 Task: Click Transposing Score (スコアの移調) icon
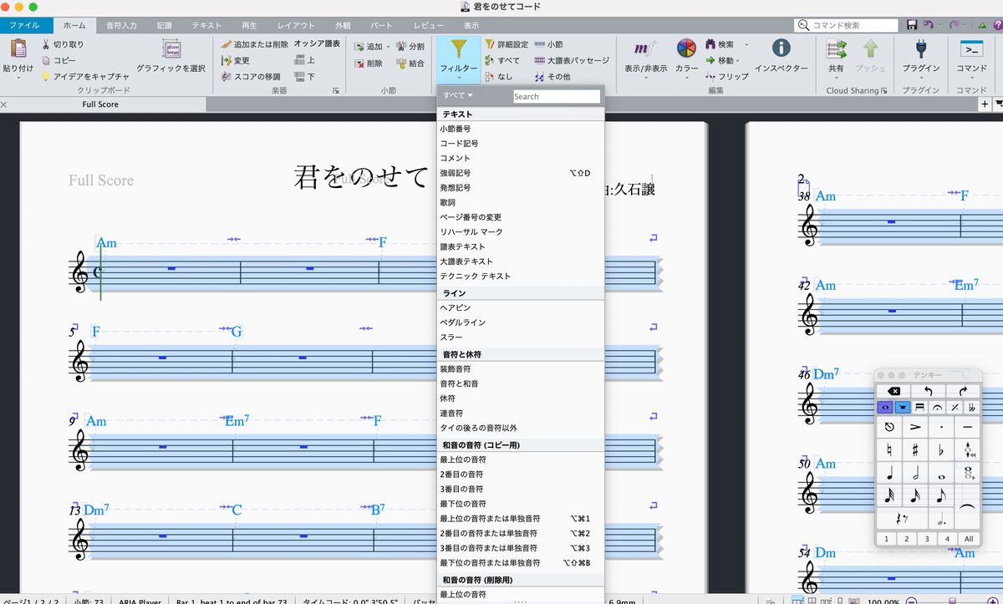226,76
